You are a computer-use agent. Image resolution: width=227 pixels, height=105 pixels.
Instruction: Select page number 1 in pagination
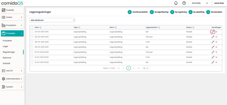click(129, 68)
